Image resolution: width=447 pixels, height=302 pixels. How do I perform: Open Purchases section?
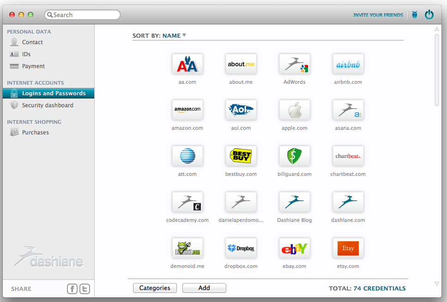[48, 133]
